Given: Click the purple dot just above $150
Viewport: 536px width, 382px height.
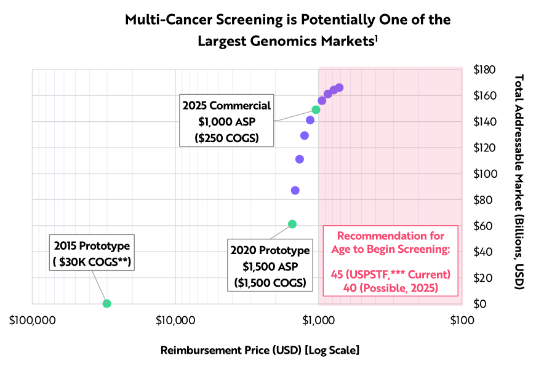Looking at the screenshot, I should pos(322,100).
